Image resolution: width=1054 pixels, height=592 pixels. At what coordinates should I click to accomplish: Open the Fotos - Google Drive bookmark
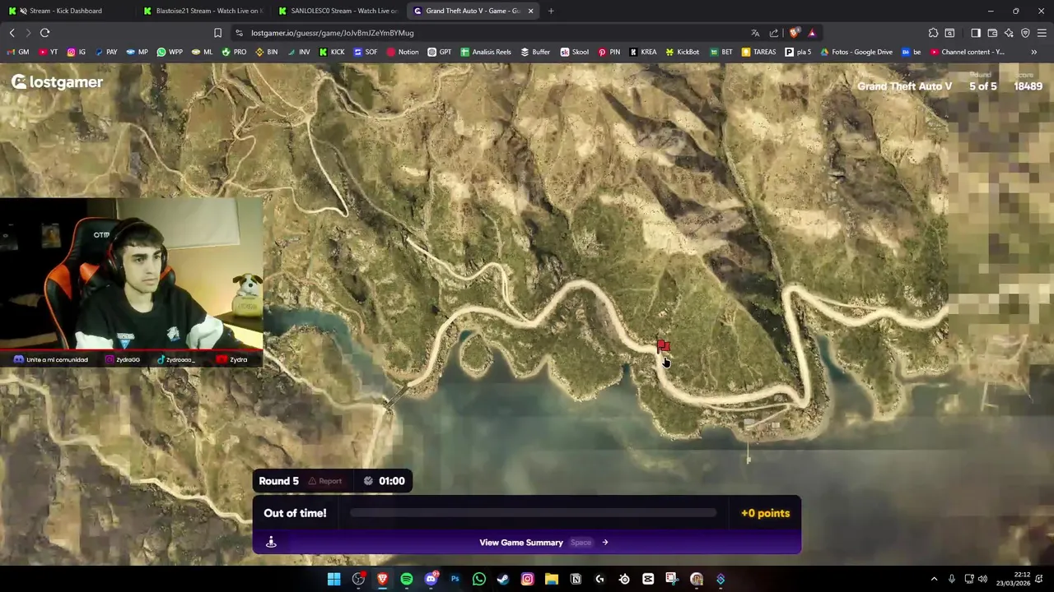pos(856,52)
